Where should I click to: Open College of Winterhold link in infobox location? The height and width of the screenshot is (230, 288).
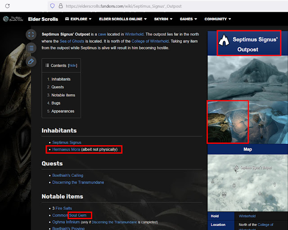[265, 225]
